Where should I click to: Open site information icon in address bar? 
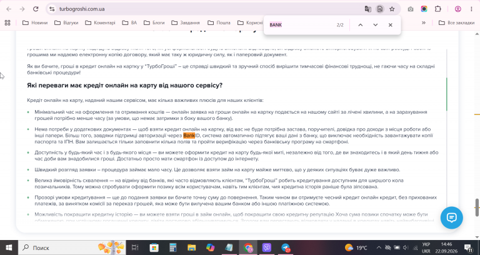coord(52,9)
